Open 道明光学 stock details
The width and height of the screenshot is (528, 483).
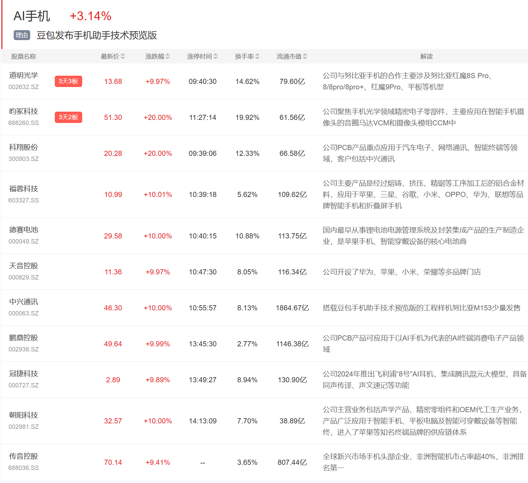coord(23,75)
